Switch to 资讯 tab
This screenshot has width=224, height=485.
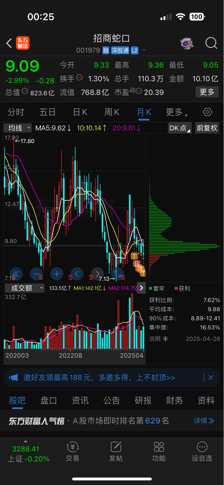(80, 401)
